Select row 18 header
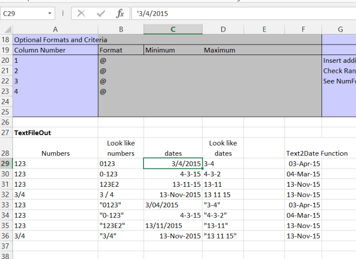This screenshot has height=259, width=356. pyautogui.click(x=6, y=39)
